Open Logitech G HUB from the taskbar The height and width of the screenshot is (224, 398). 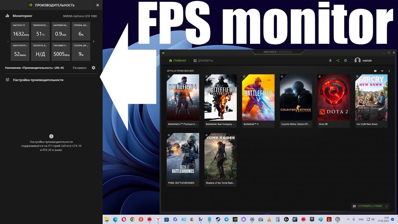click(286, 219)
